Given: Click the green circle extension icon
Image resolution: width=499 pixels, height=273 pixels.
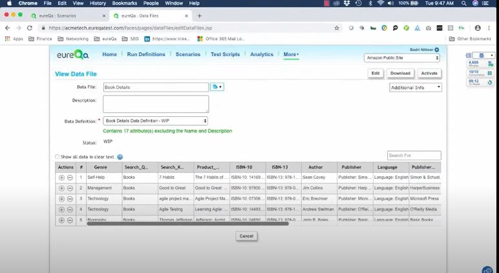Looking at the screenshot, I should pos(406,28).
